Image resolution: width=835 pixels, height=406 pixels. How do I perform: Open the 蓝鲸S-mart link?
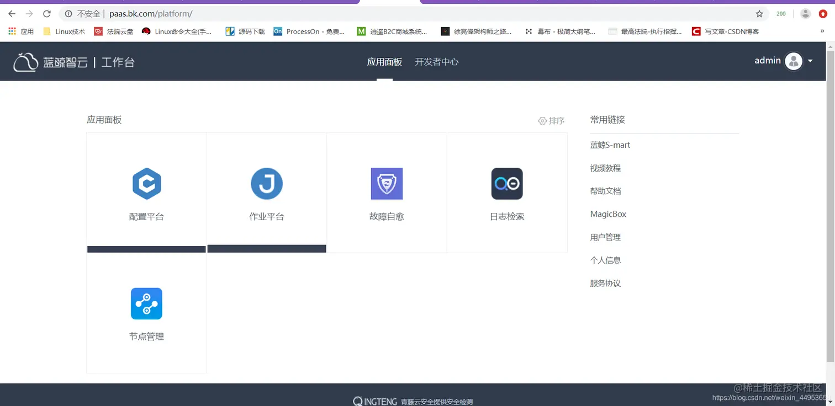(610, 145)
